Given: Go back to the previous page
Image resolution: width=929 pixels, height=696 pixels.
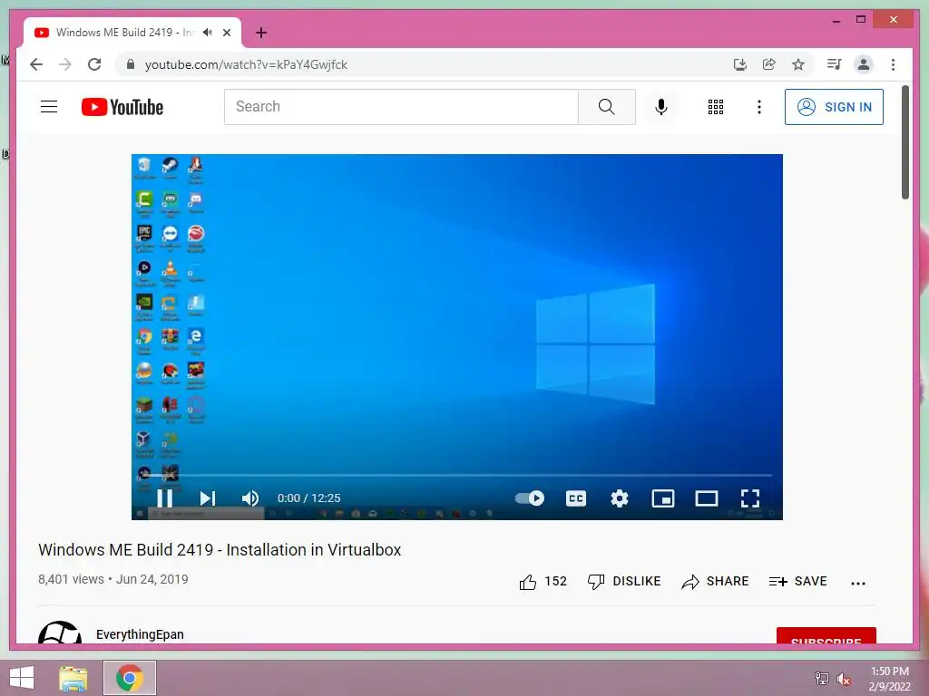Looking at the screenshot, I should [x=36, y=64].
